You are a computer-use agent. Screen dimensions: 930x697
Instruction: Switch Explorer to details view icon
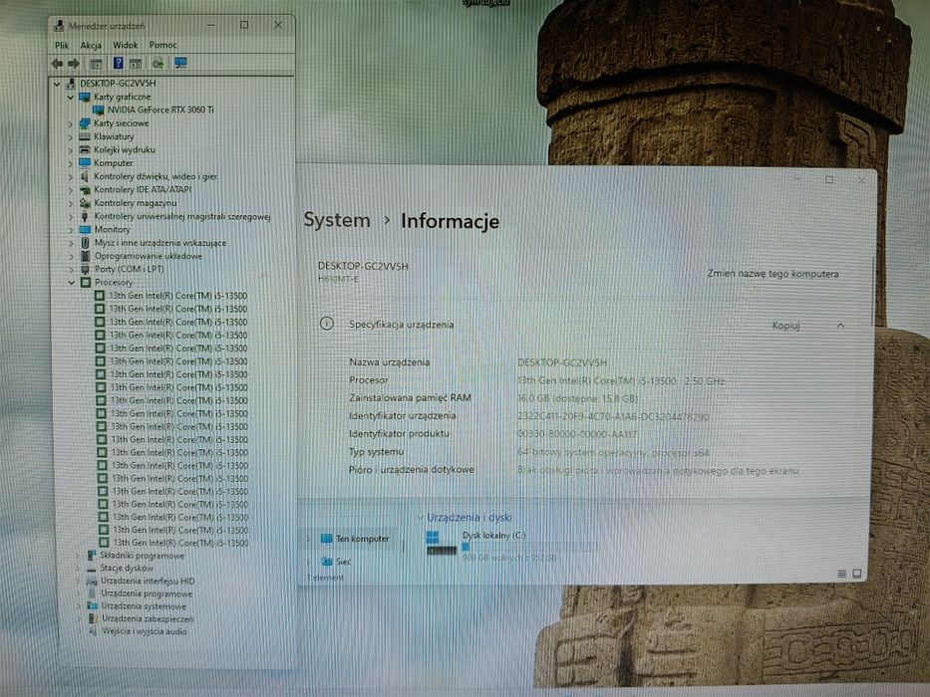coord(841,574)
